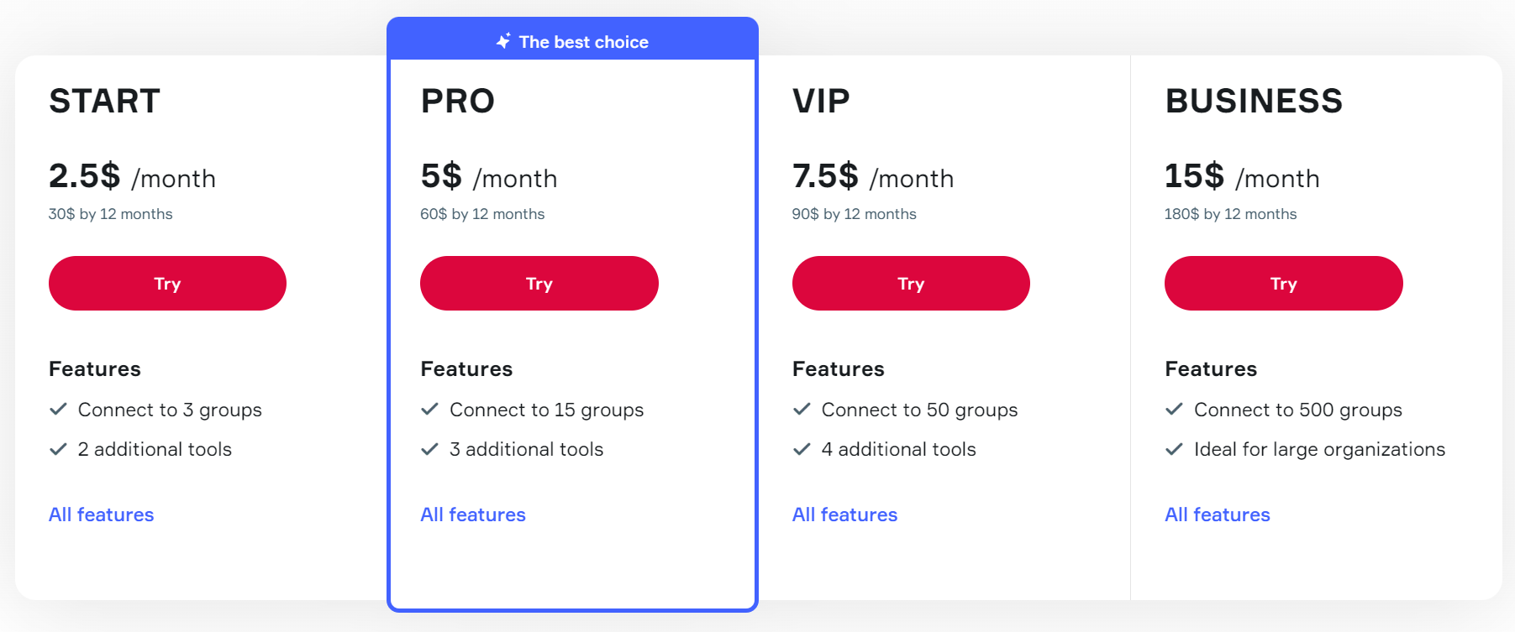Open 'All features' link under START
1515x632 pixels.
click(102, 514)
